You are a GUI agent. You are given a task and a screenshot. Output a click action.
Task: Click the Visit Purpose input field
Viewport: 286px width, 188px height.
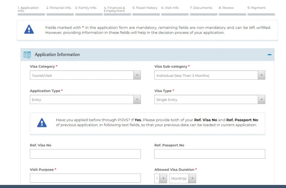click(85, 178)
